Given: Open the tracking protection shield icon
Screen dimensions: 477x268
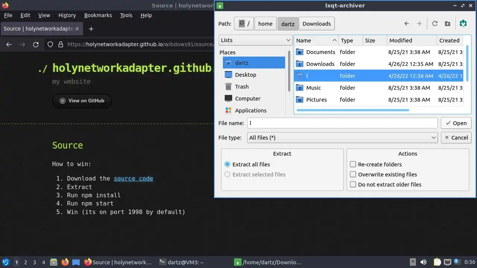Looking at the screenshot, I should coord(50,44).
